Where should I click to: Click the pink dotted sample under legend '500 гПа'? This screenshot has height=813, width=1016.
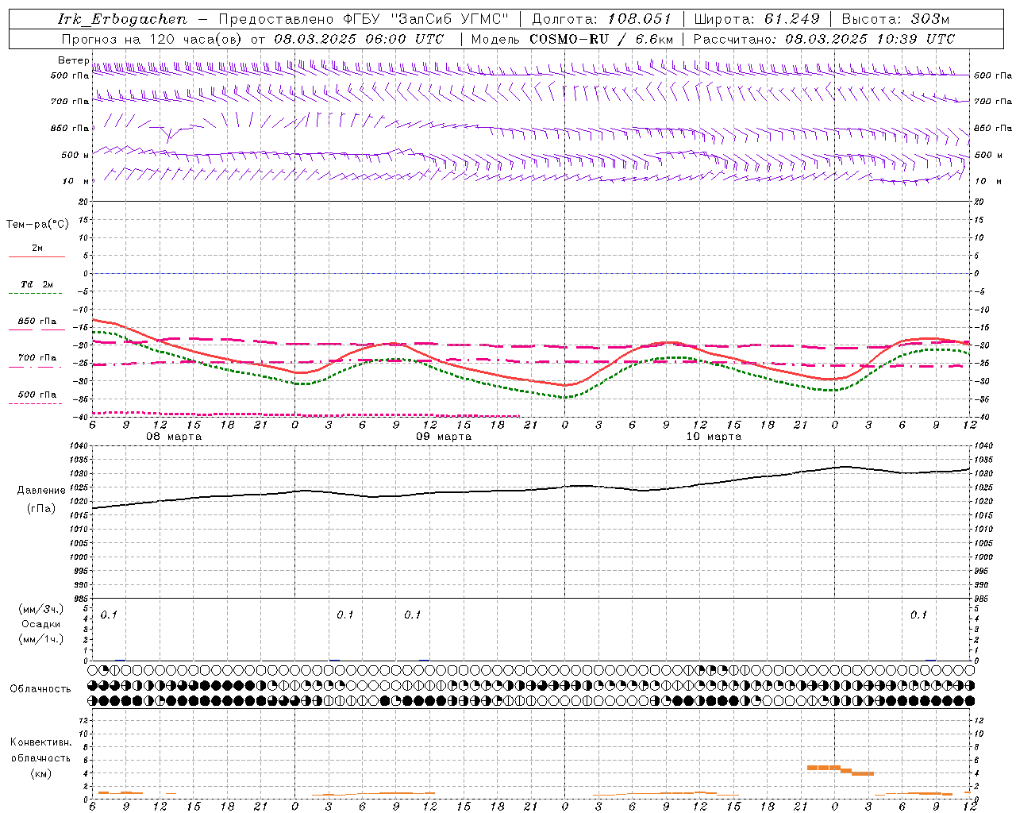tap(35, 403)
